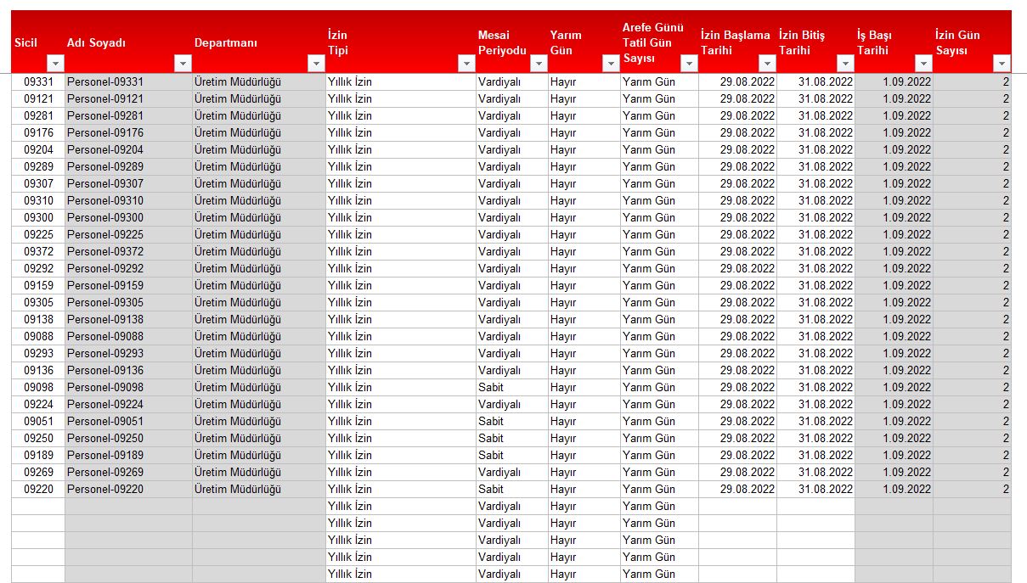Open the Adı Soyadı filter dropdown
Viewport: 1027px width, 583px height.
tap(183, 64)
